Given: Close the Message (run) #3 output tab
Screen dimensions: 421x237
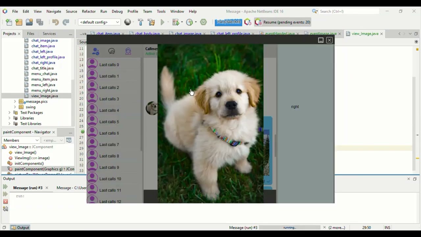Looking at the screenshot, I should [x=47, y=188].
